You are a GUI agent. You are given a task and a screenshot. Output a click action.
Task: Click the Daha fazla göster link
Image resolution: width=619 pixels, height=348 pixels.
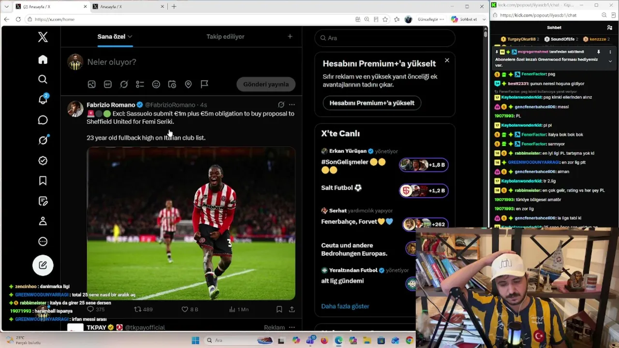tap(345, 306)
